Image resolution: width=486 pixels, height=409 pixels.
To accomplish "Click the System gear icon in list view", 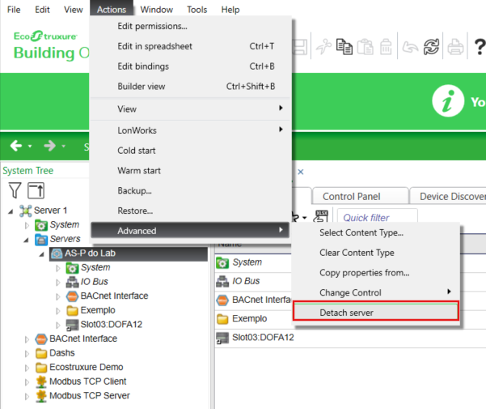I will [x=222, y=263].
